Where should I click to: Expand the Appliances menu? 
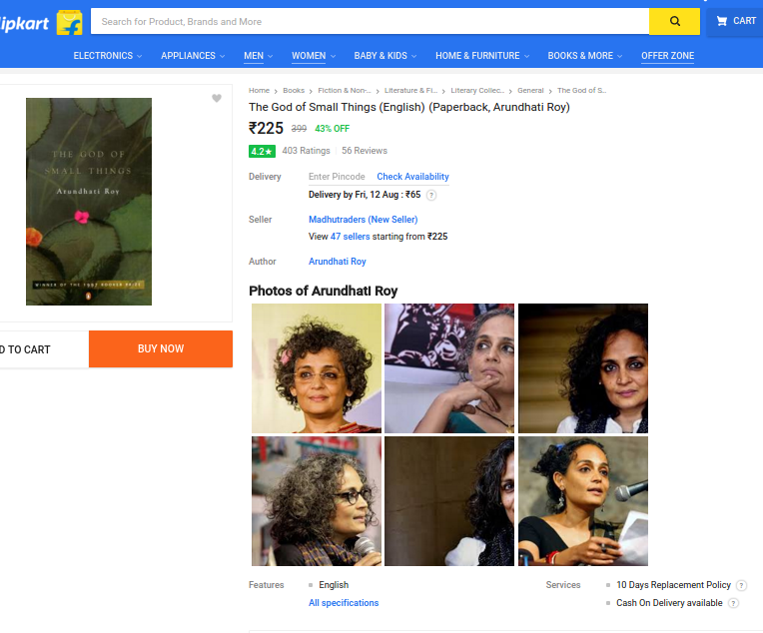[193, 56]
